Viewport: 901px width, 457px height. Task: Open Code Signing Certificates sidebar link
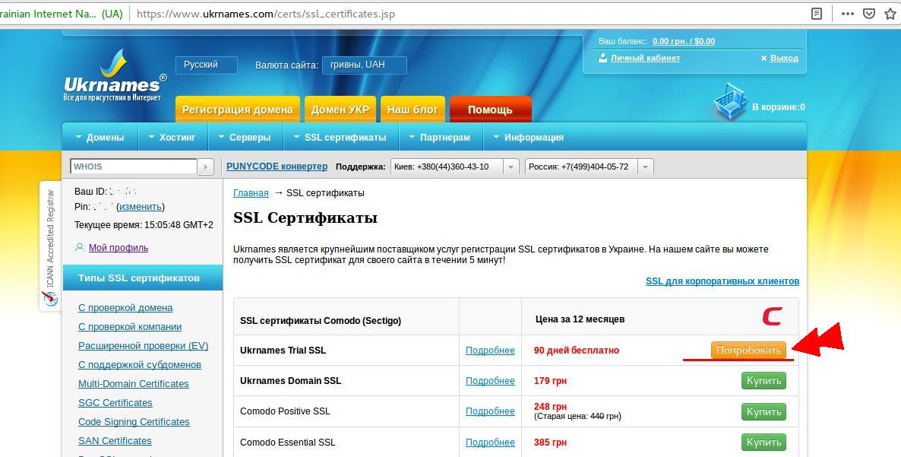[x=134, y=421]
